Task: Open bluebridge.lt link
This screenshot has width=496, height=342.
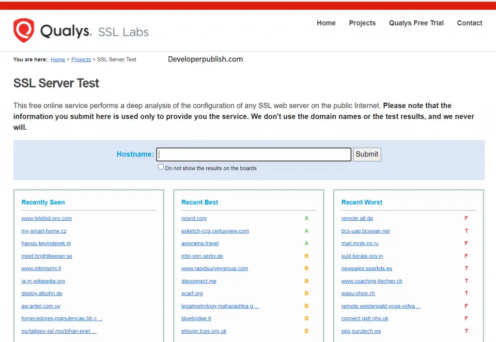Action: (196, 318)
